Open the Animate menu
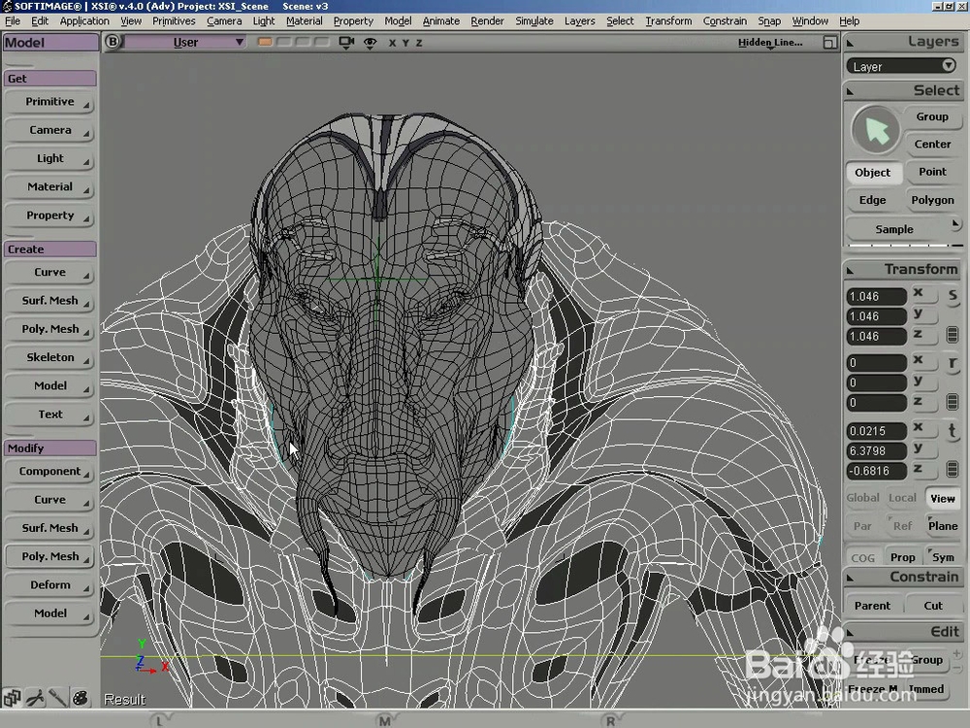This screenshot has height=728, width=970. click(x=440, y=20)
